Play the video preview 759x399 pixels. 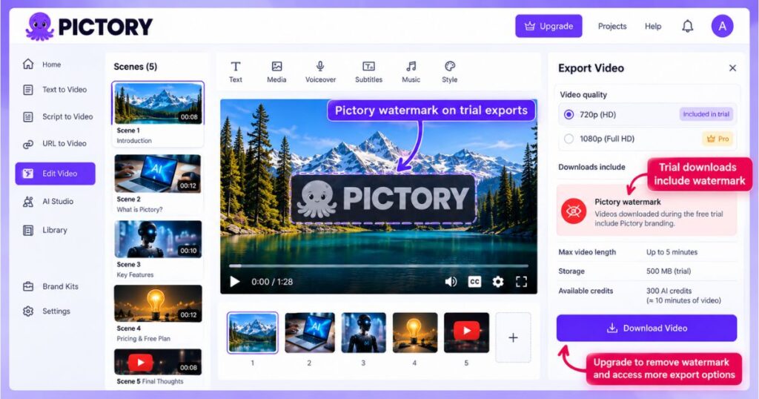235,282
